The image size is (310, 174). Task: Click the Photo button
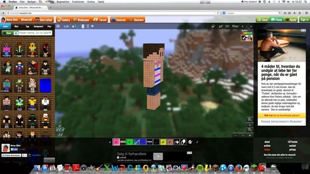click(277, 19)
